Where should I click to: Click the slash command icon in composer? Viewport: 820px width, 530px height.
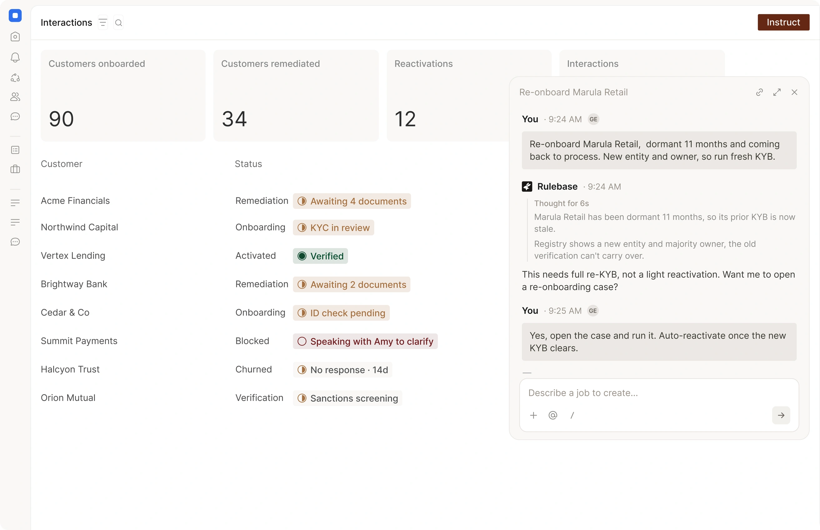572,415
